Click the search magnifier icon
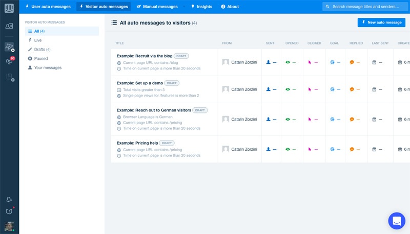 [x=327, y=7]
